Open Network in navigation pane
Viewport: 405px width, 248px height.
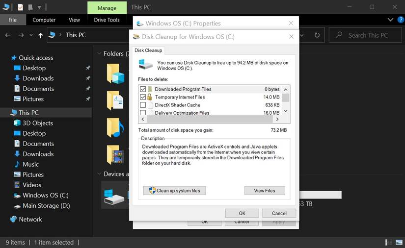(x=30, y=220)
